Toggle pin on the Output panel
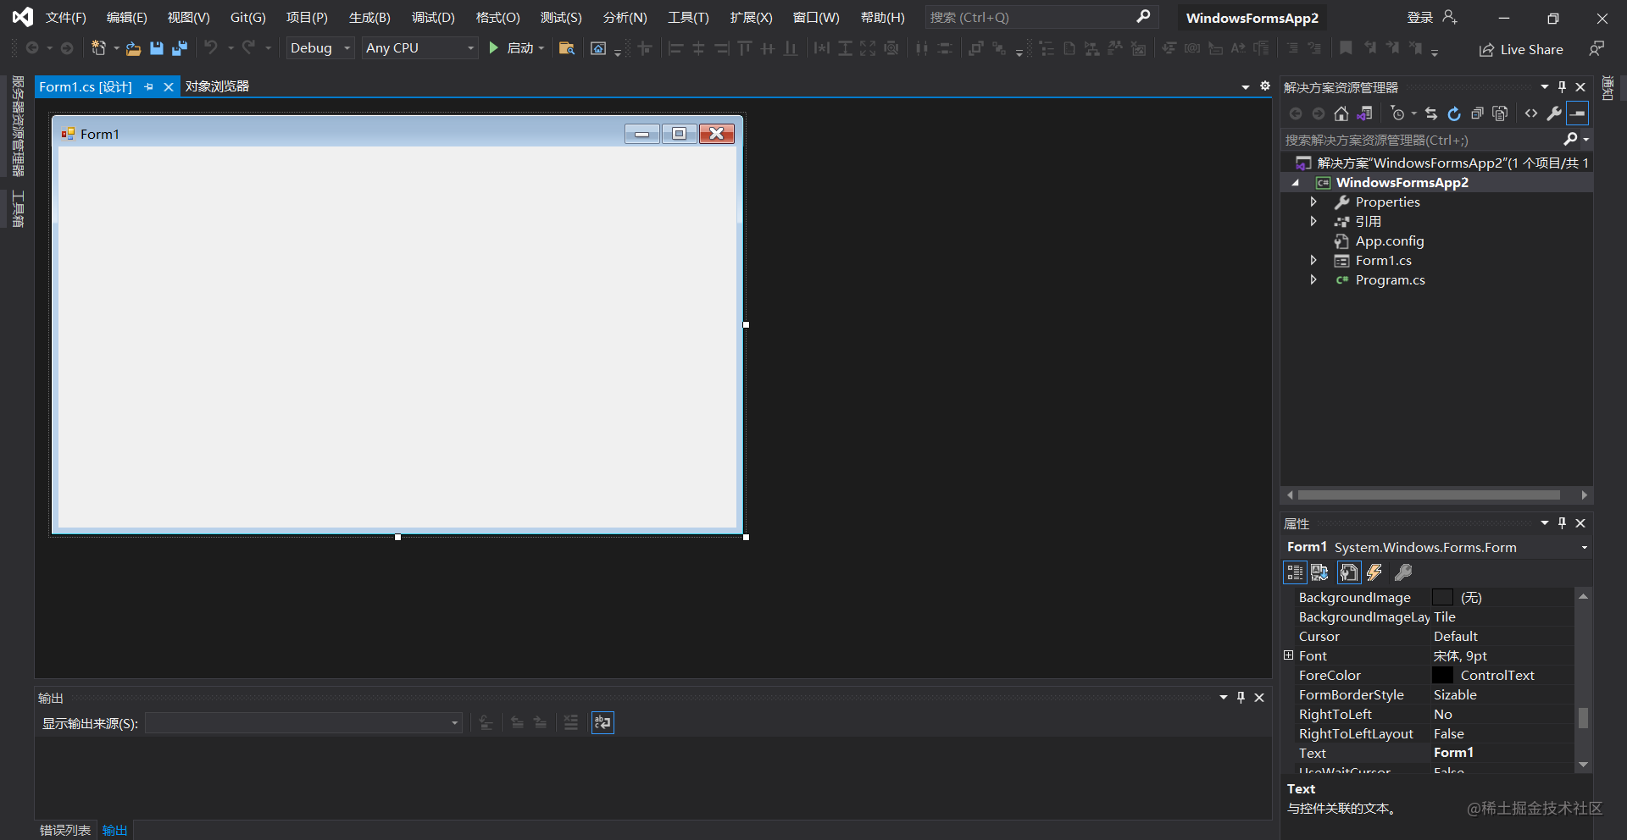1627x840 pixels. 1241,698
